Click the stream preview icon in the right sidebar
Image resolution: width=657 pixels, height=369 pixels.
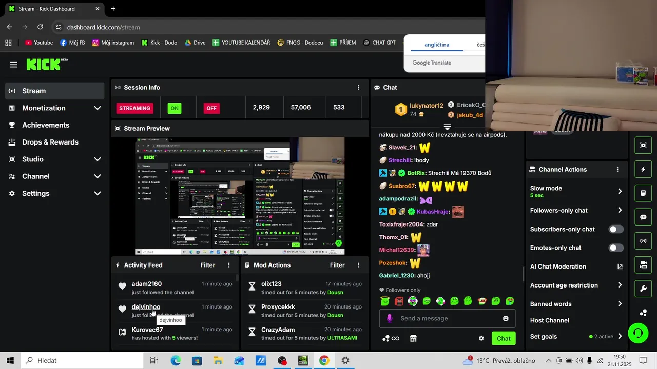point(643,145)
